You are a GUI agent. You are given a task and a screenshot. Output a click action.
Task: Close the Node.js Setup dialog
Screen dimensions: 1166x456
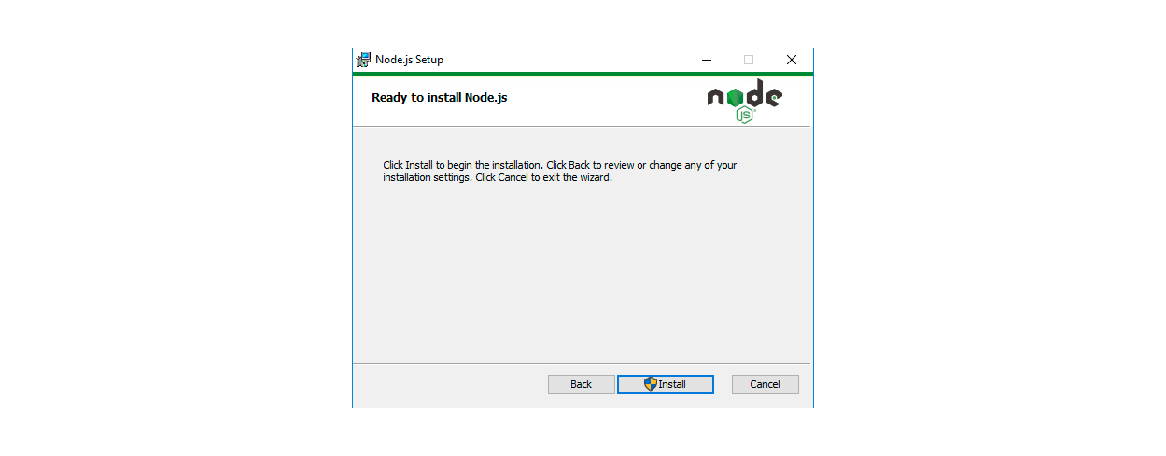click(791, 60)
